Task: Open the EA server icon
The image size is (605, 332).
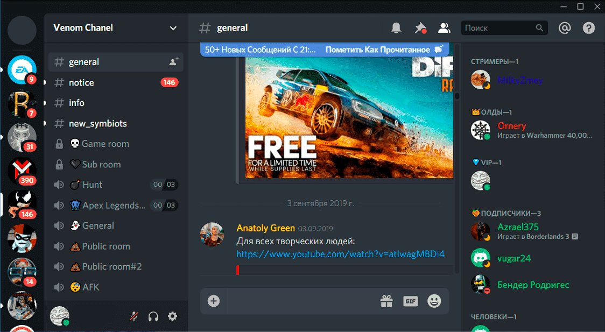Action: click(22, 69)
